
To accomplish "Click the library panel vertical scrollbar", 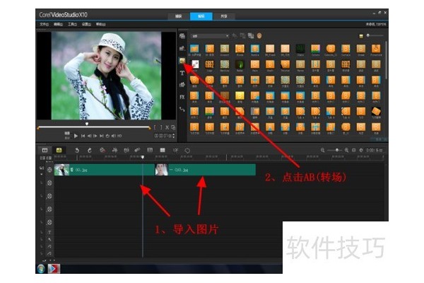I will click(x=386, y=61).
